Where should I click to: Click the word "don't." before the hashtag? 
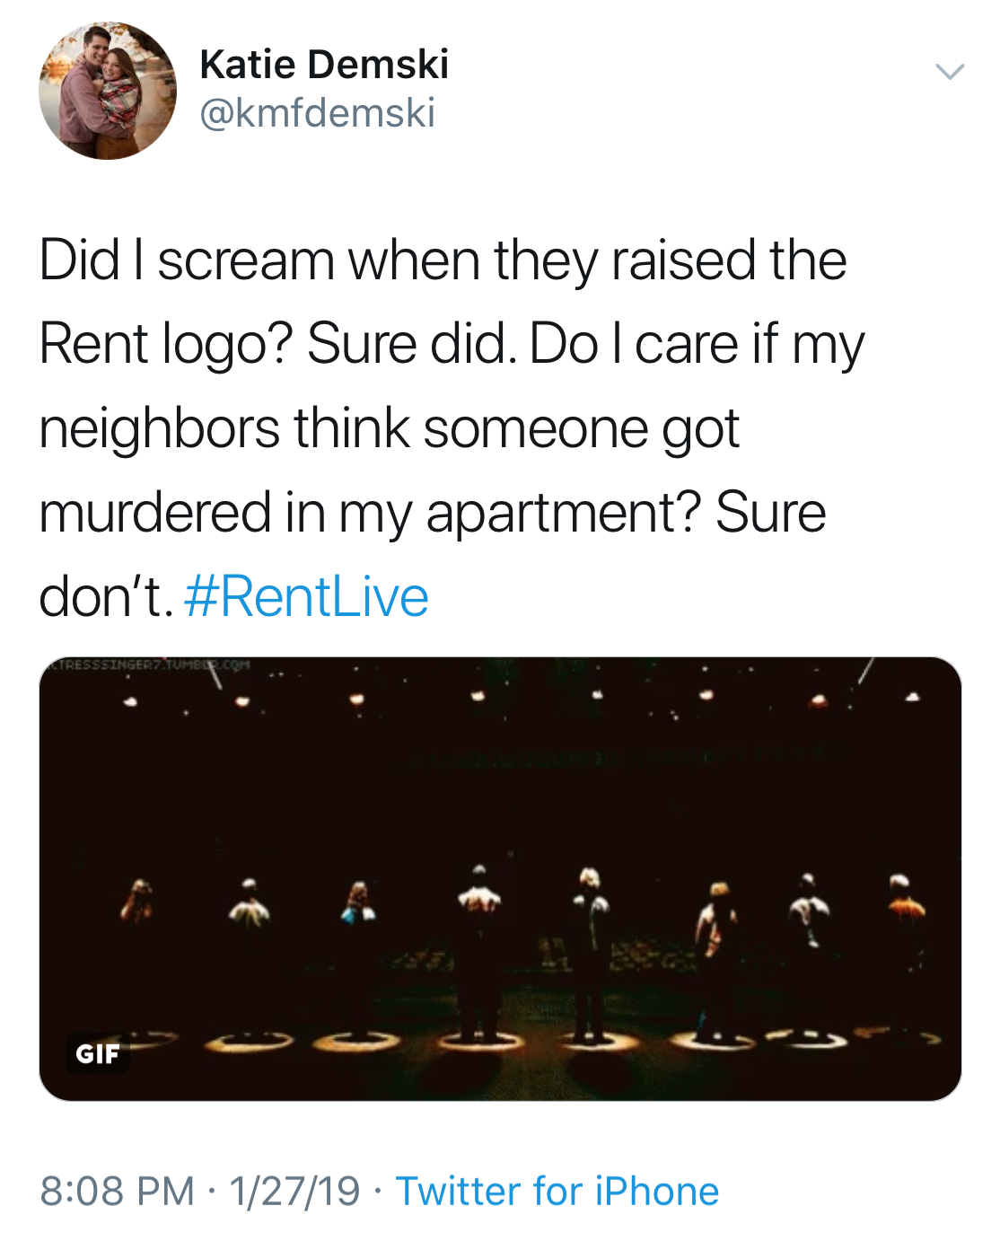tap(105, 597)
